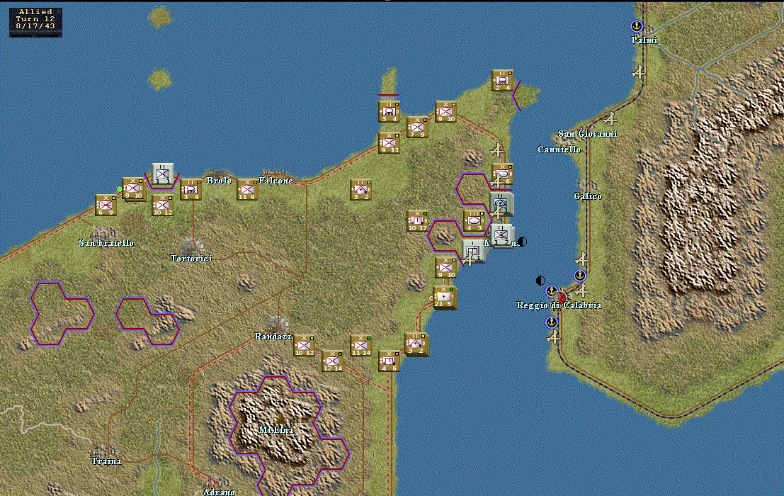Select the 3-4 recon unit on the north peninsula
This screenshot has width=784, height=496.
389,111
